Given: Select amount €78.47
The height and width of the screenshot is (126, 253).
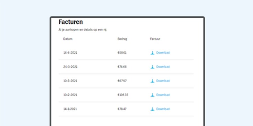Looking at the screenshot, I should [x=122, y=109].
